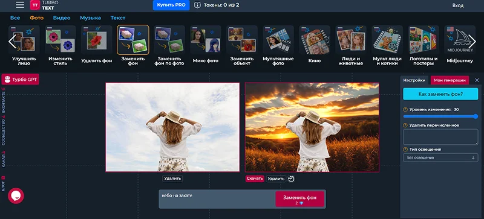Adjust the Уровень изменения slider

[440, 116]
